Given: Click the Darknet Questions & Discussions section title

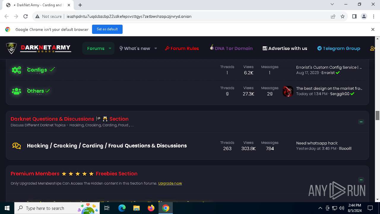Looking at the screenshot, I should click(69, 119).
